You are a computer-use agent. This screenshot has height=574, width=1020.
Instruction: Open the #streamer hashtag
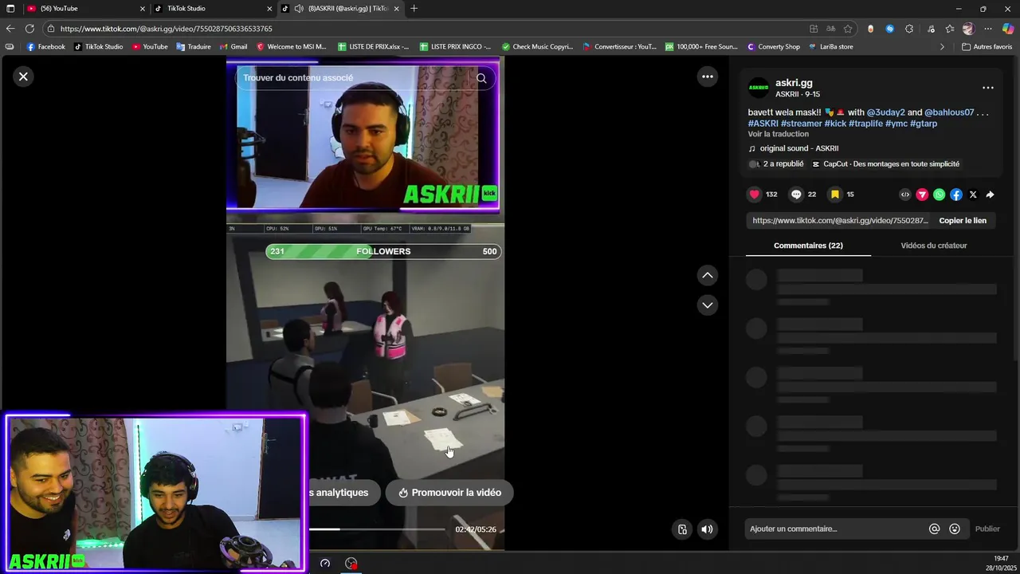click(801, 124)
